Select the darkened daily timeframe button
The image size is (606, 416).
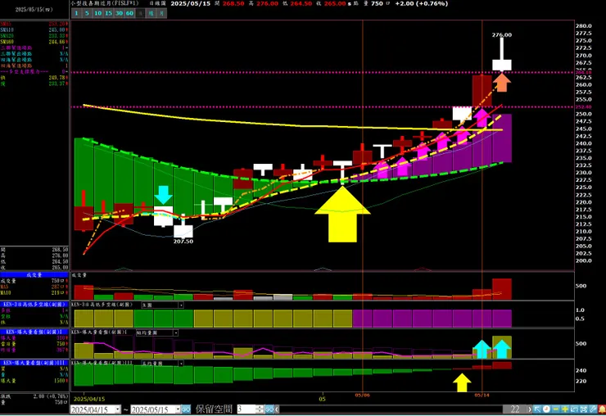pos(140,13)
